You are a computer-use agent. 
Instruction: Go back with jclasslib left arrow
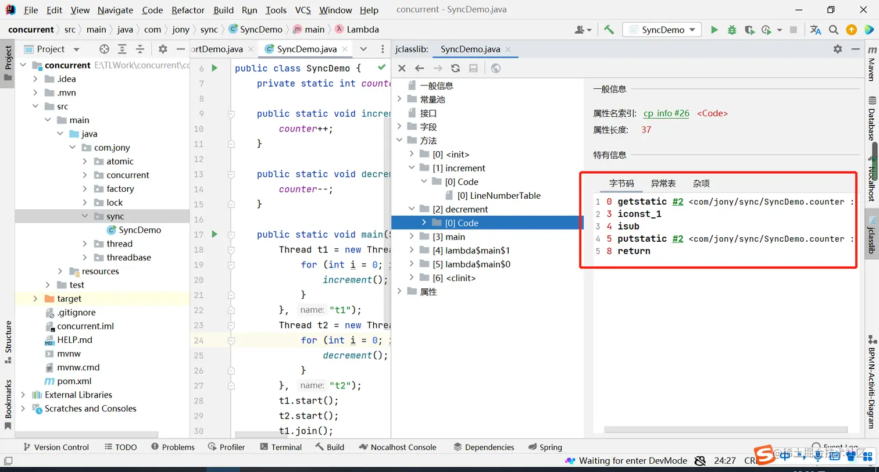click(x=419, y=69)
